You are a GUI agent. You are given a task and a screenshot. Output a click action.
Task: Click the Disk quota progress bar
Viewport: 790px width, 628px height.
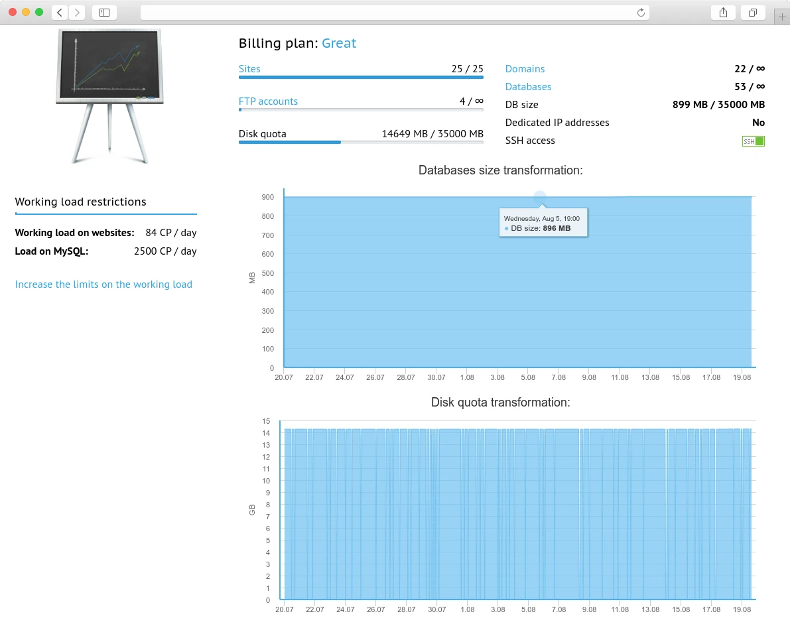361,142
